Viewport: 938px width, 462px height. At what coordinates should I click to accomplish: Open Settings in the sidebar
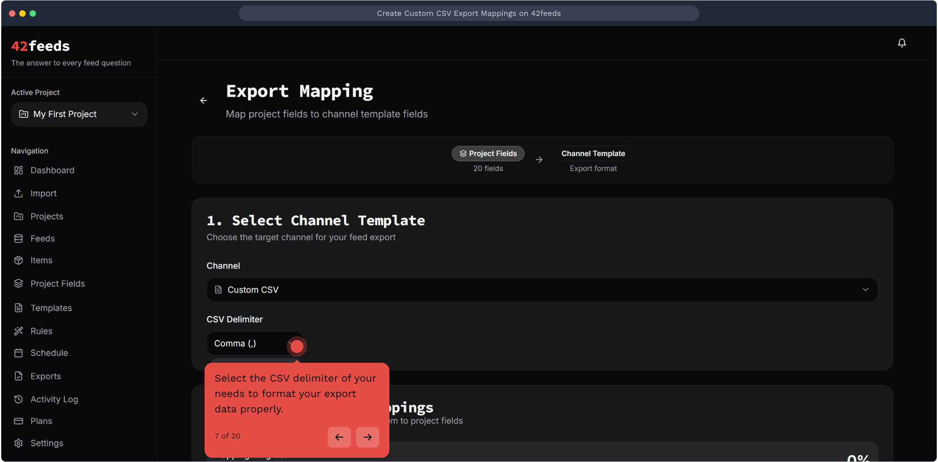[47, 443]
